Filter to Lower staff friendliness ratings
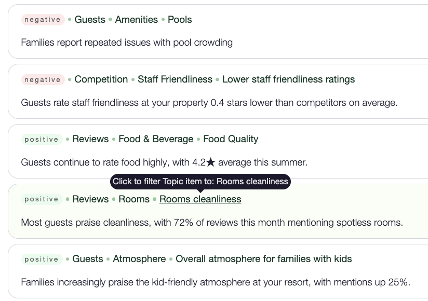This screenshot has height=301, width=428. pos(288,79)
